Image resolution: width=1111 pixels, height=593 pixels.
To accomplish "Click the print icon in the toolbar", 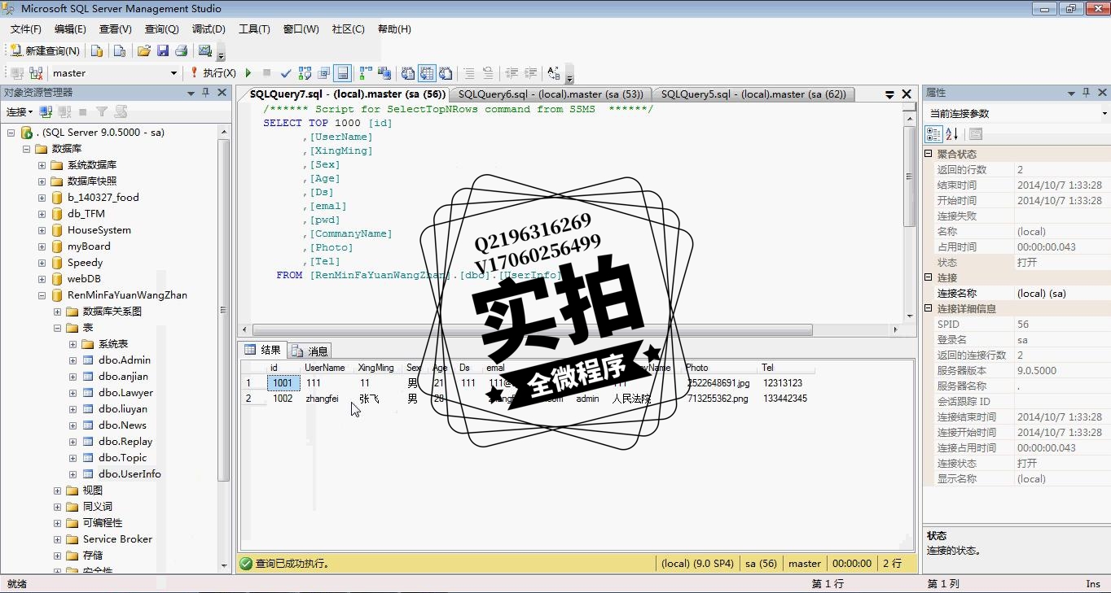I will pos(181,50).
